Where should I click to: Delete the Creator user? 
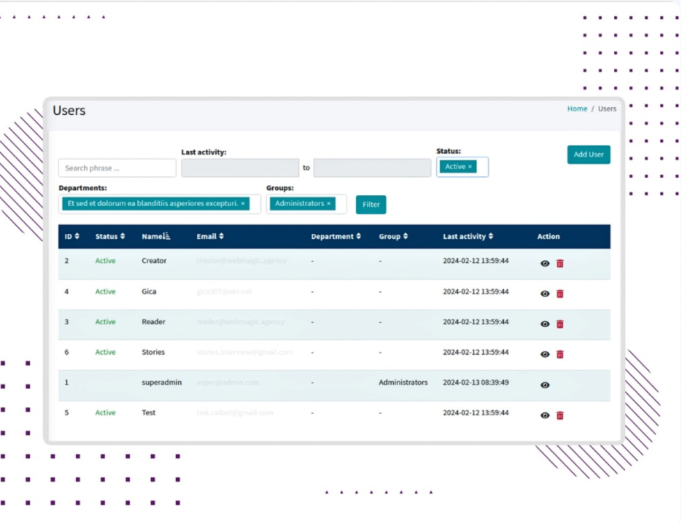560,264
